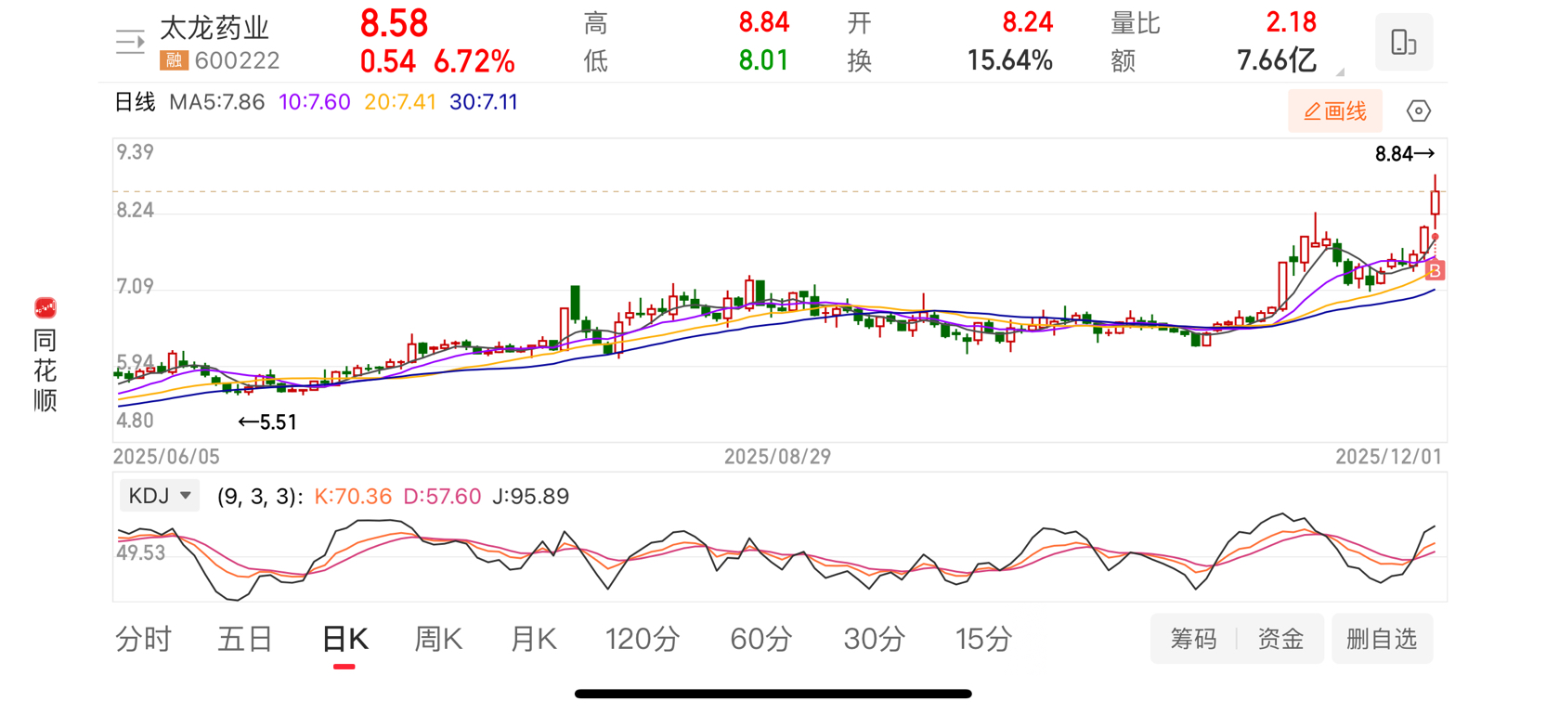This screenshot has width=1546, height=714.
Task: Click the stock name 太龙药业
Action: pyautogui.click(x=214, y=28)
